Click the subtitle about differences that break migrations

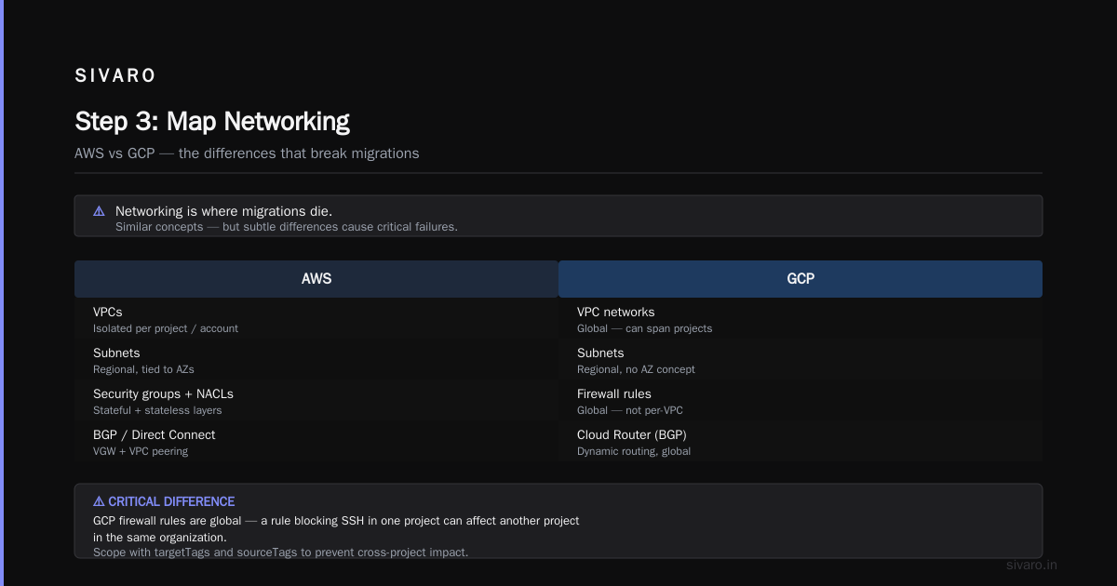click(247, 153)
